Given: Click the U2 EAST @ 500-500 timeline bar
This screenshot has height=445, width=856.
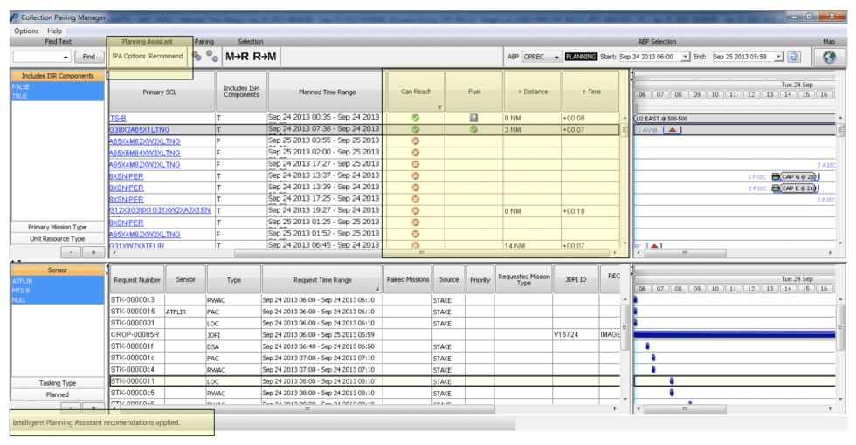Looking at the screenshot, I should click(735, 119).
